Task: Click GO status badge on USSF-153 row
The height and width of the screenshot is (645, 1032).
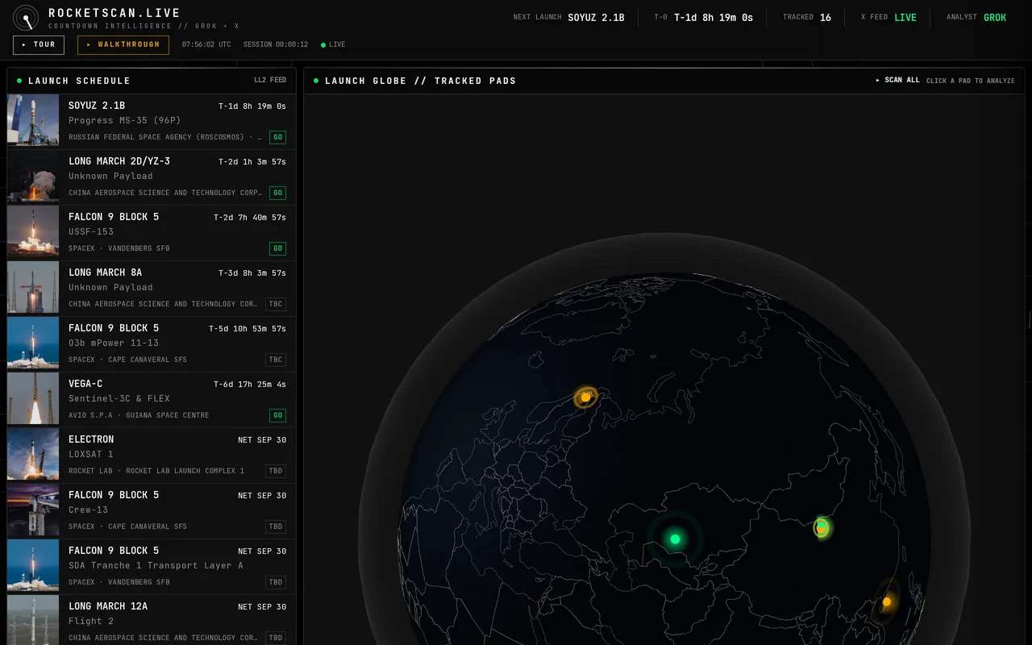Action: click(x=277, y=248)
